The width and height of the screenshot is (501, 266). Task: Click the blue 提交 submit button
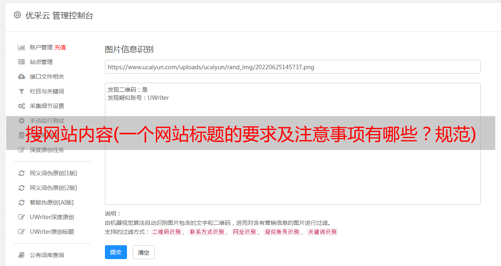(x=116, y=252)
